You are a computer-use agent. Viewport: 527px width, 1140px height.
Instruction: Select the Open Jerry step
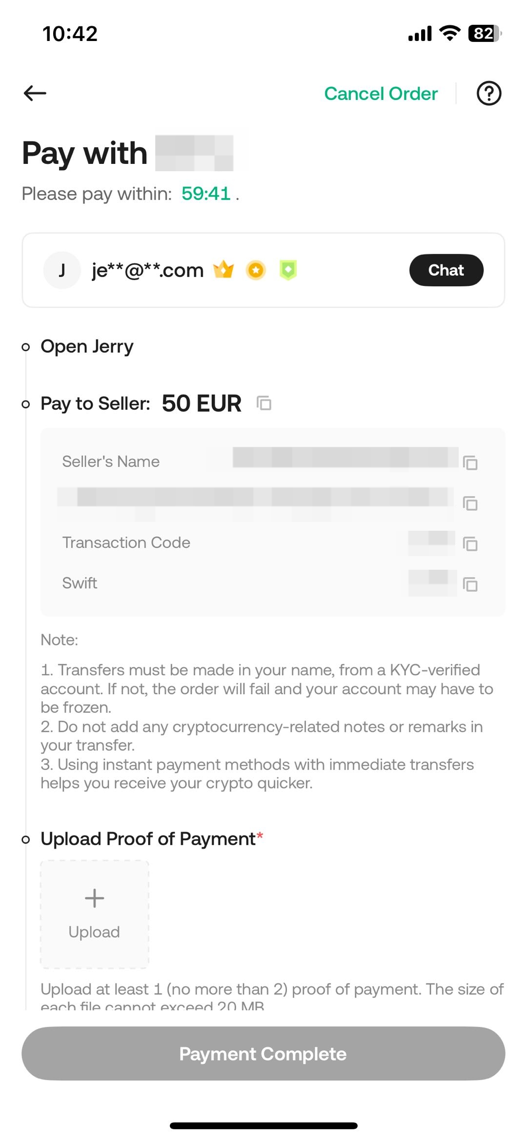(87, 346)
